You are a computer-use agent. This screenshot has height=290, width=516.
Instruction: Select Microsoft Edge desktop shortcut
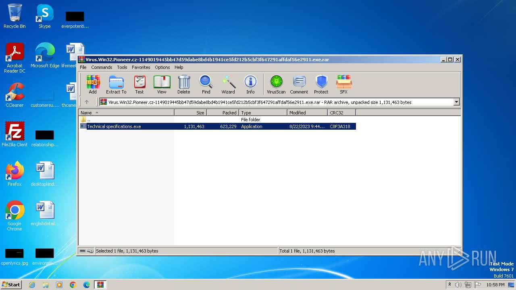pos(45,56)
